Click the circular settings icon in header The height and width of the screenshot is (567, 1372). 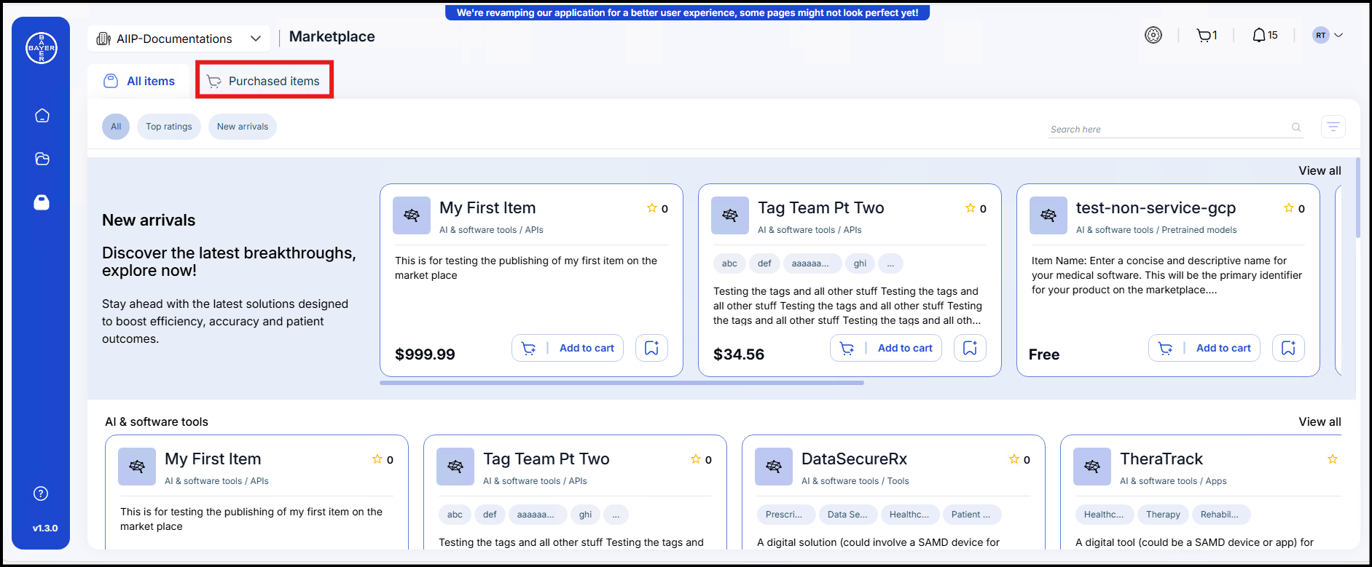[1153, 35]
